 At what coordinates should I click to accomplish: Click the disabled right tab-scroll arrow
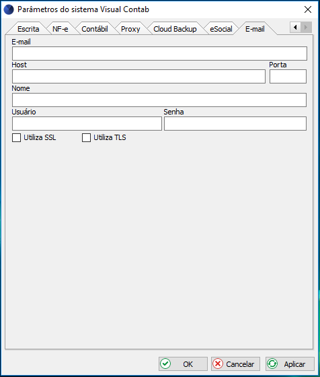(x=306, y=28)
